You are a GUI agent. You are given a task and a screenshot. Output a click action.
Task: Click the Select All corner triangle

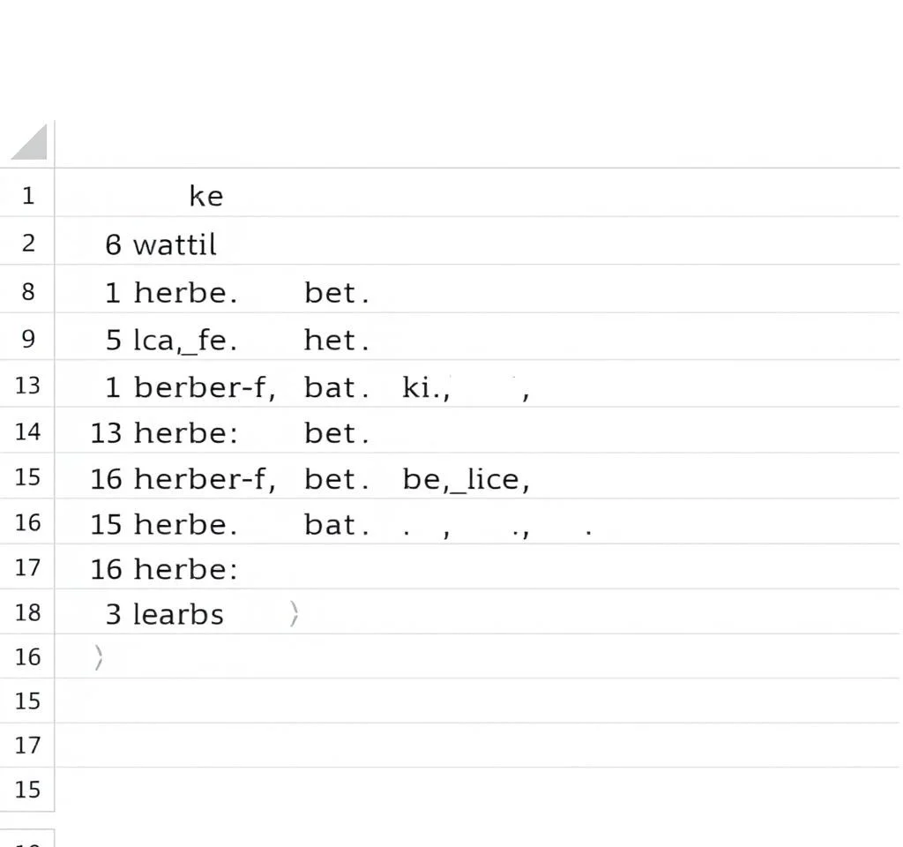click(29, 143)
